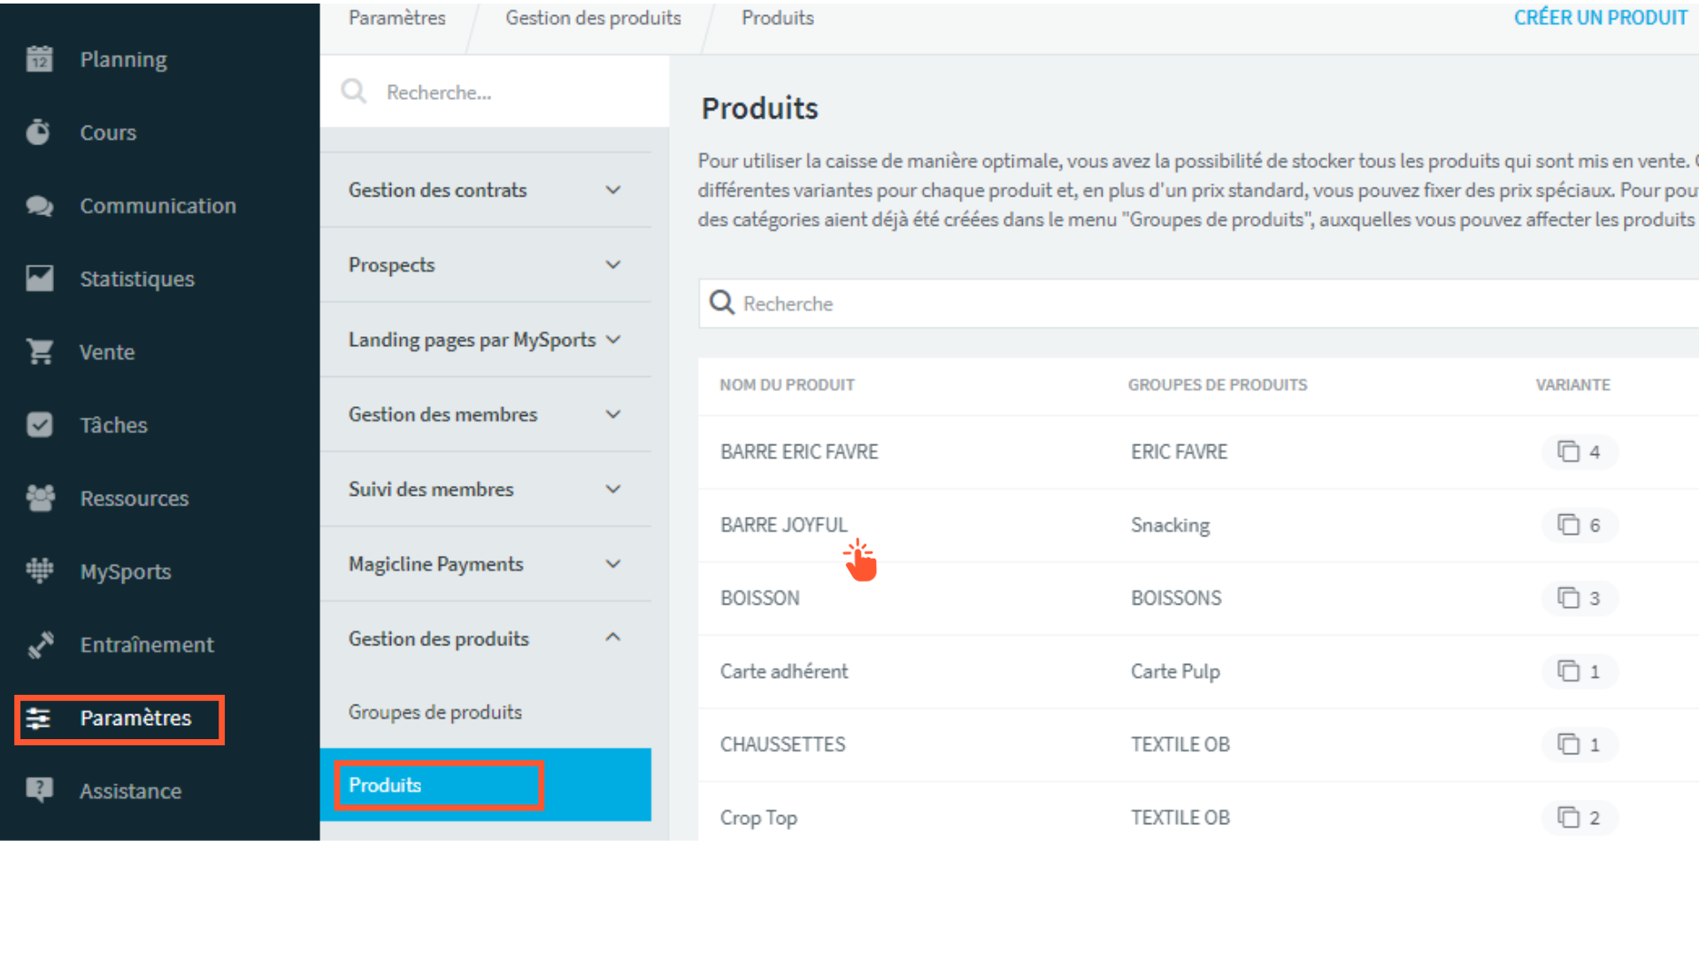Click Produits breadcrumb
Image resolution: width=1699 pixels, height=956 pixels.
(x=778, y=18)
